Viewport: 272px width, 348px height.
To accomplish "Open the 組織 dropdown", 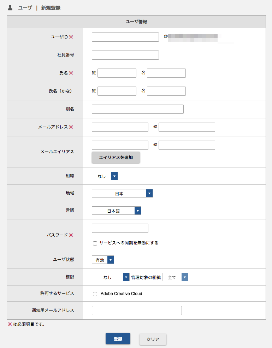I will tap(105, 176).
